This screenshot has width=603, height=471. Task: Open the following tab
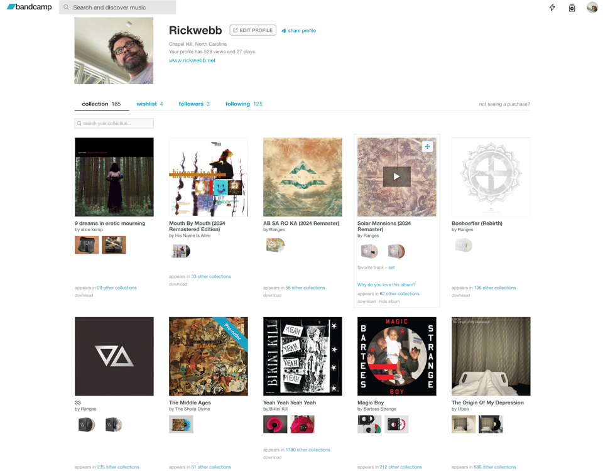tap(244, 104)
